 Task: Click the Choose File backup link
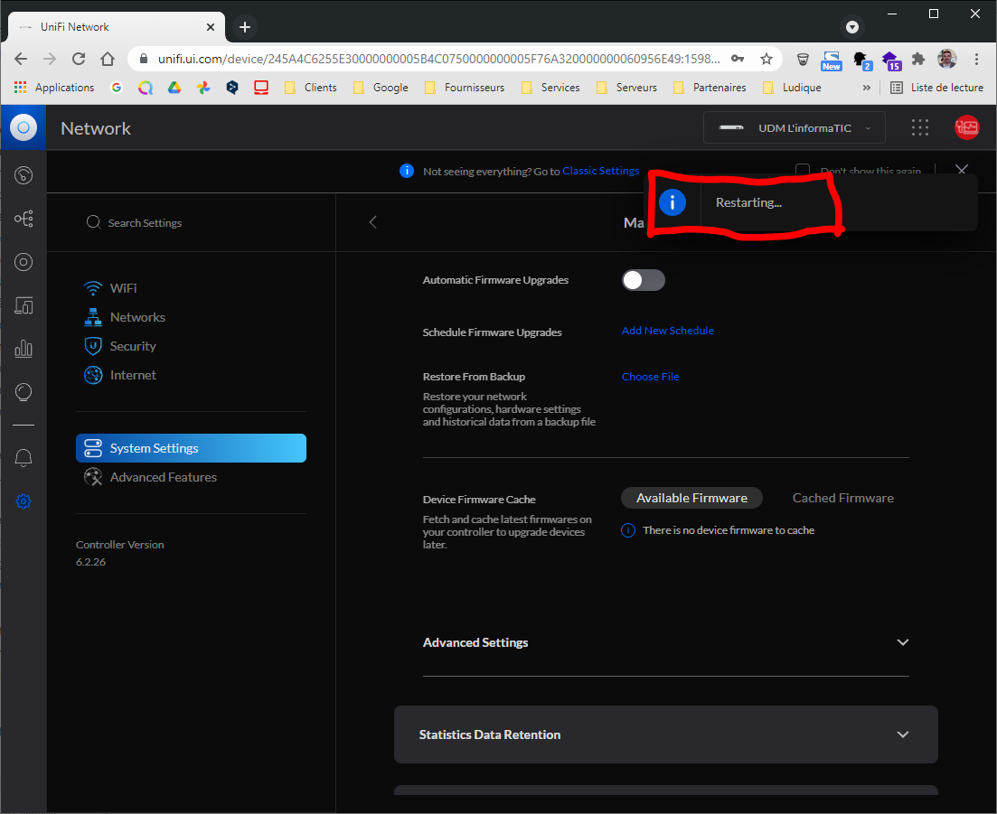point(650,377)
